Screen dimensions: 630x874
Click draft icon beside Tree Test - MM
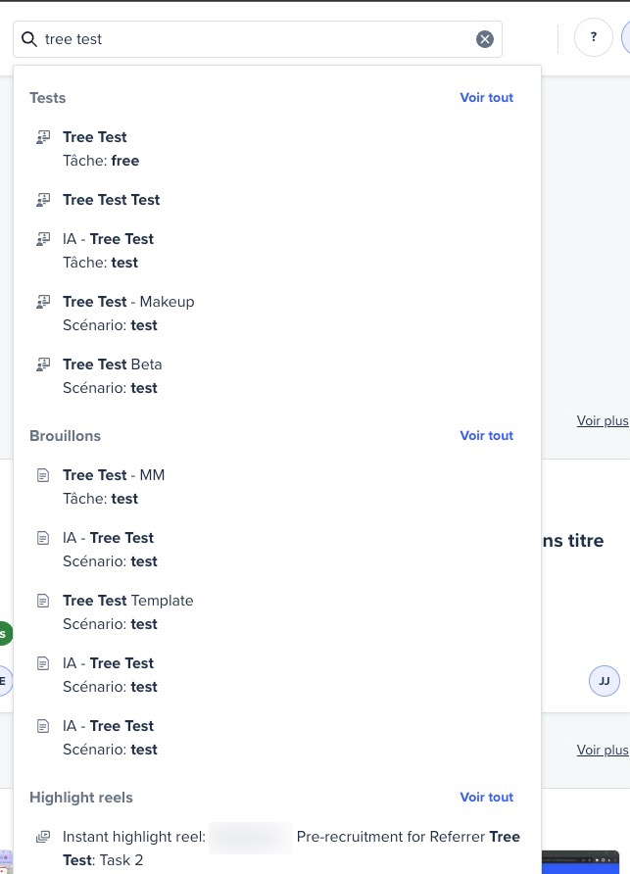pyautogui.click(x=43, y=475)
